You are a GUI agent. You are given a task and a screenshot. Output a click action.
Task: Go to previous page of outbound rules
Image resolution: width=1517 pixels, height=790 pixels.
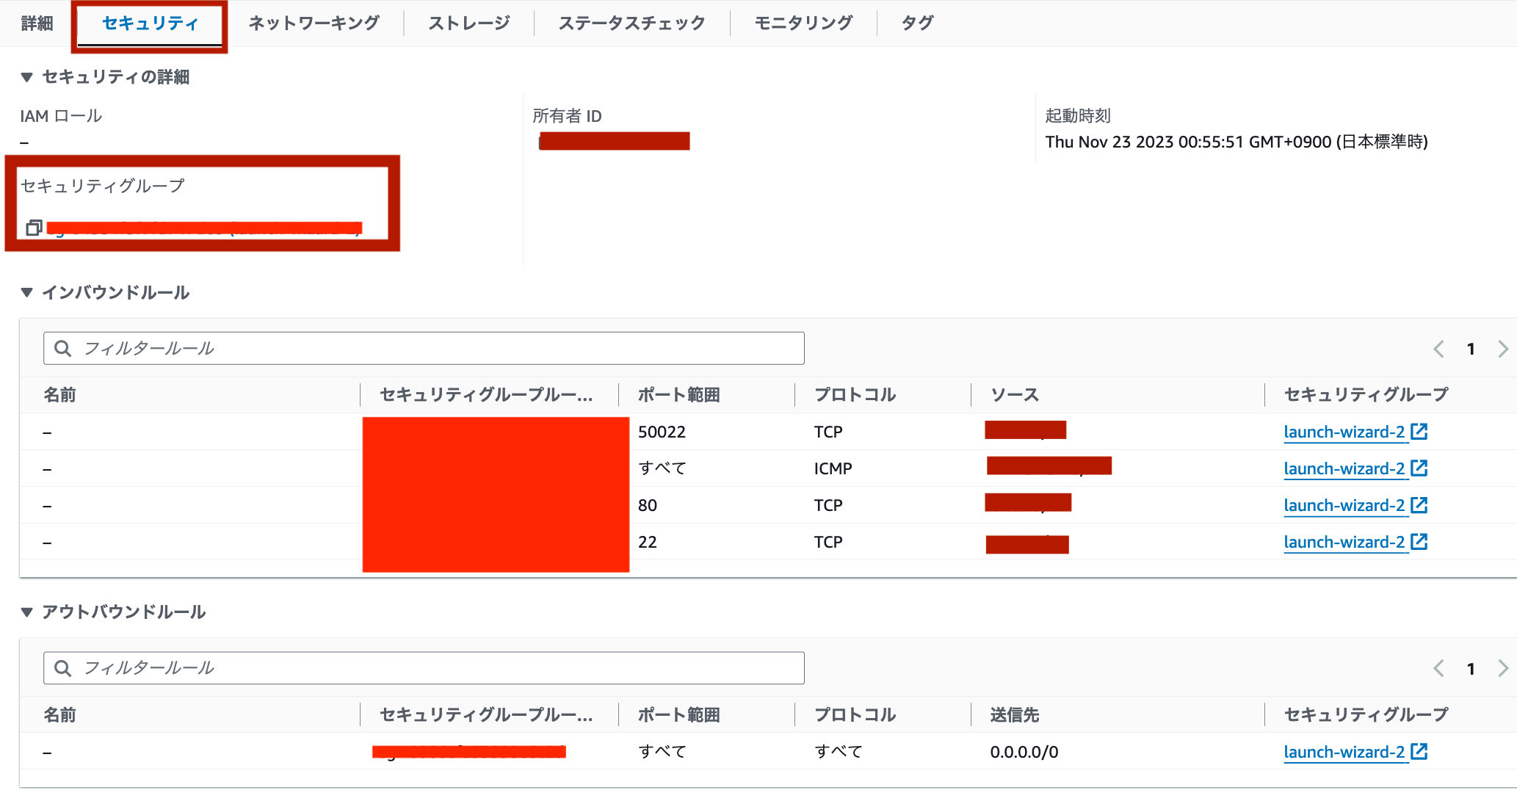click(x=1438, y=668)
